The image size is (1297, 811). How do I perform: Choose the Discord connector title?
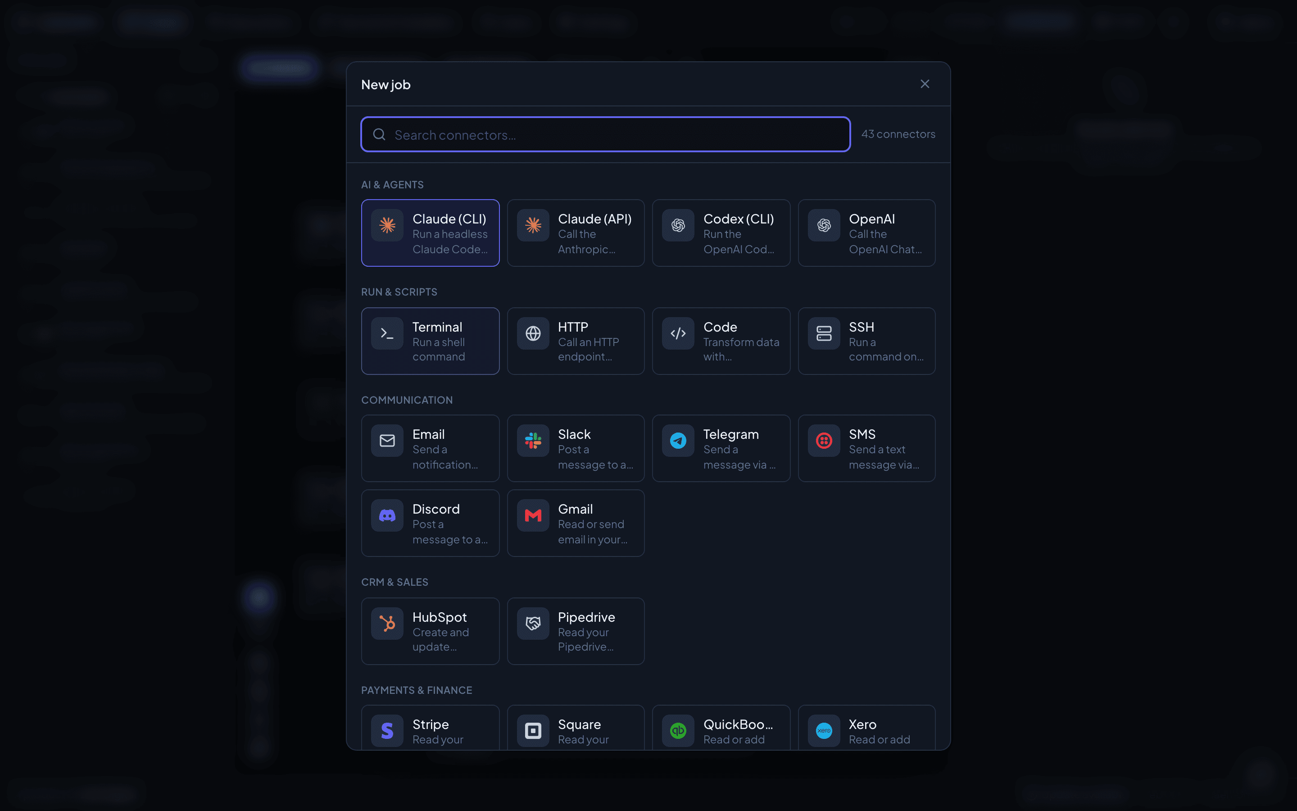click(x=436, y=509)
